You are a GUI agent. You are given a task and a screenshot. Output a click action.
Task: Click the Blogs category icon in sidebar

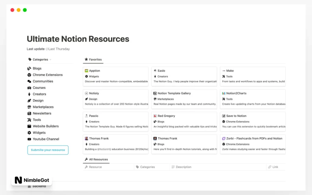(29, 68)
